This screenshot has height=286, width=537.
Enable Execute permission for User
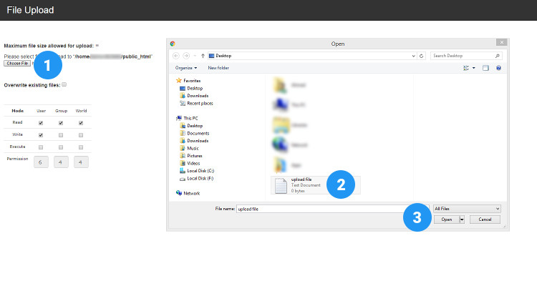point(41,147)
